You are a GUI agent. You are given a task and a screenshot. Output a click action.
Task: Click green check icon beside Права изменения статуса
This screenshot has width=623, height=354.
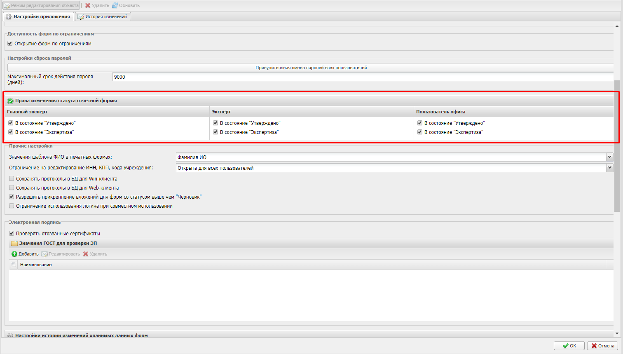(x=10, y=101)
